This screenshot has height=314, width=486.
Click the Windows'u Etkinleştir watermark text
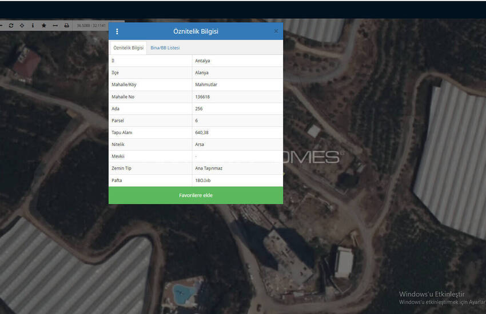point(432,294)
